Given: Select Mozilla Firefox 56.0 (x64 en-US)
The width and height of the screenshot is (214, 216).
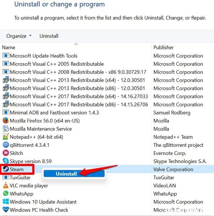Looking at the screenshot, I should [x=45, y=121].
